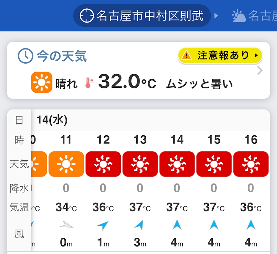Tap the partly cloudy icon in header
277x254 pixels.
pos(239,16)
